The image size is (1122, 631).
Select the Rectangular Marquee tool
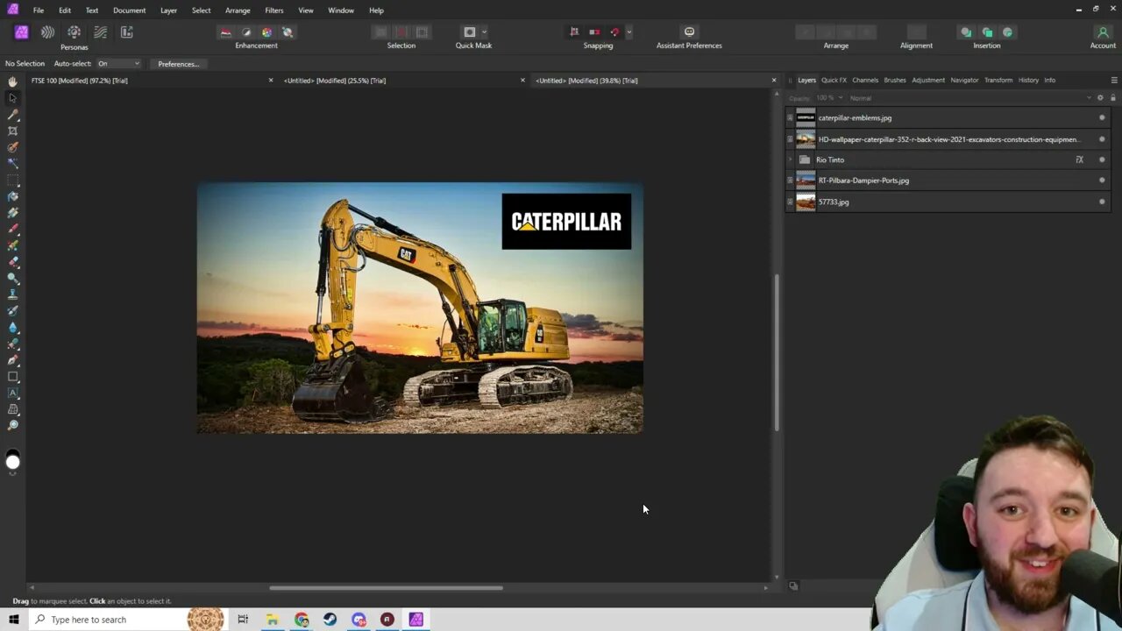pyautogui.click(x=12, y=180)
